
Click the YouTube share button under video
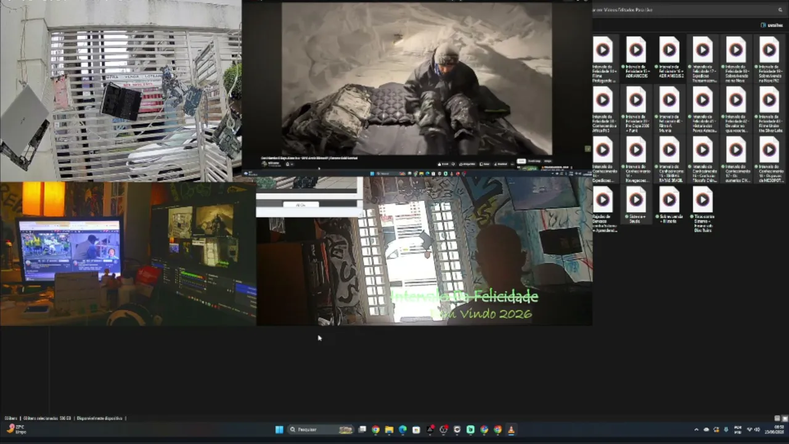pos(468,164)
